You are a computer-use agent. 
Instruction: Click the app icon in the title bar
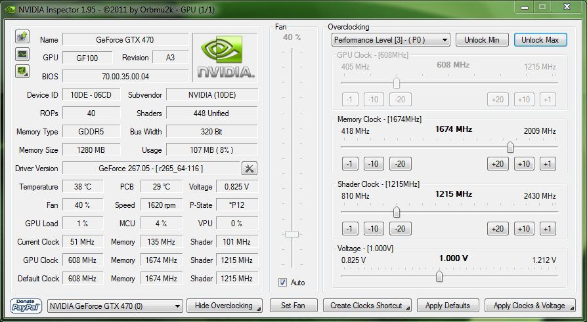[x=10, y=9]
